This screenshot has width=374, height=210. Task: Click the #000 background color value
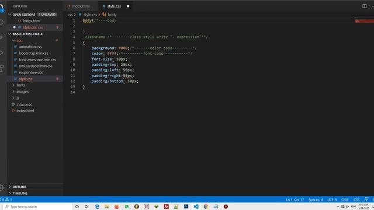click(x=123, y=48)
